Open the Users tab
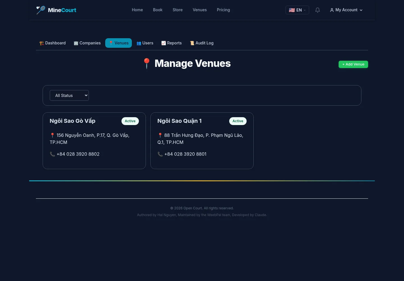The image size is (404, 281). tap(145, 43)
